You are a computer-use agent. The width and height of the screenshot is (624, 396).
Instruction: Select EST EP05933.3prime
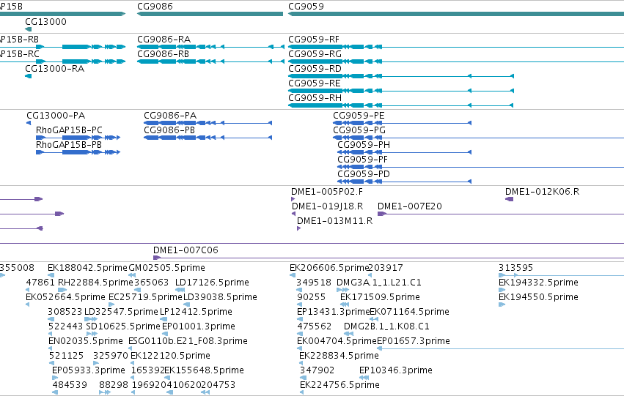(x=88, y=370)
